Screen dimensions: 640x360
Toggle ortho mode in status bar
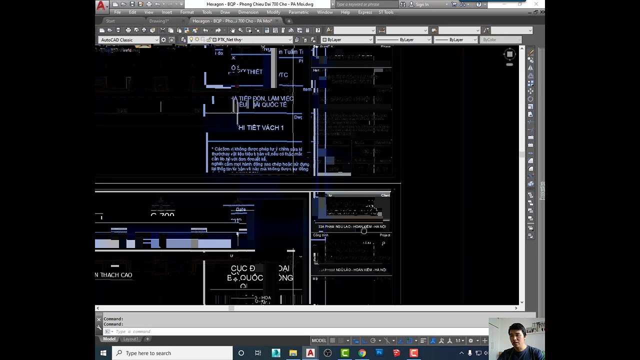364,340
